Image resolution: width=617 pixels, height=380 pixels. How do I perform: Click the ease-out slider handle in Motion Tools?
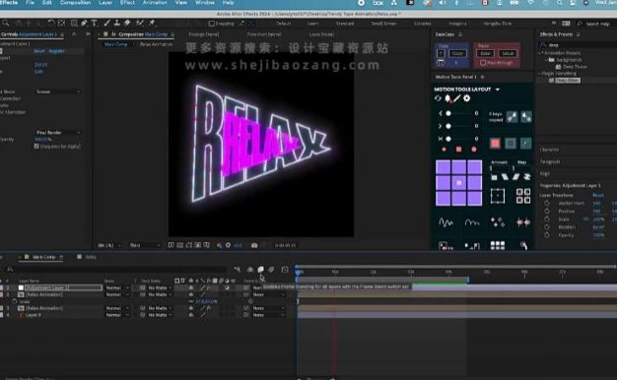(448, 126)
